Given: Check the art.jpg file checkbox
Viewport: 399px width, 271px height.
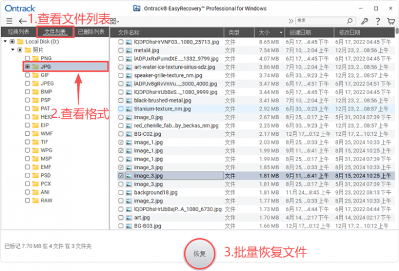Looking at the screenshot, I should [x=121, y=218].
